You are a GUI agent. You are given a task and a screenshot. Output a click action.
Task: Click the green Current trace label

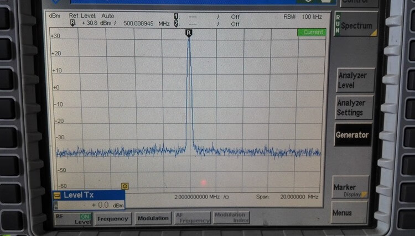coord(312,32)
